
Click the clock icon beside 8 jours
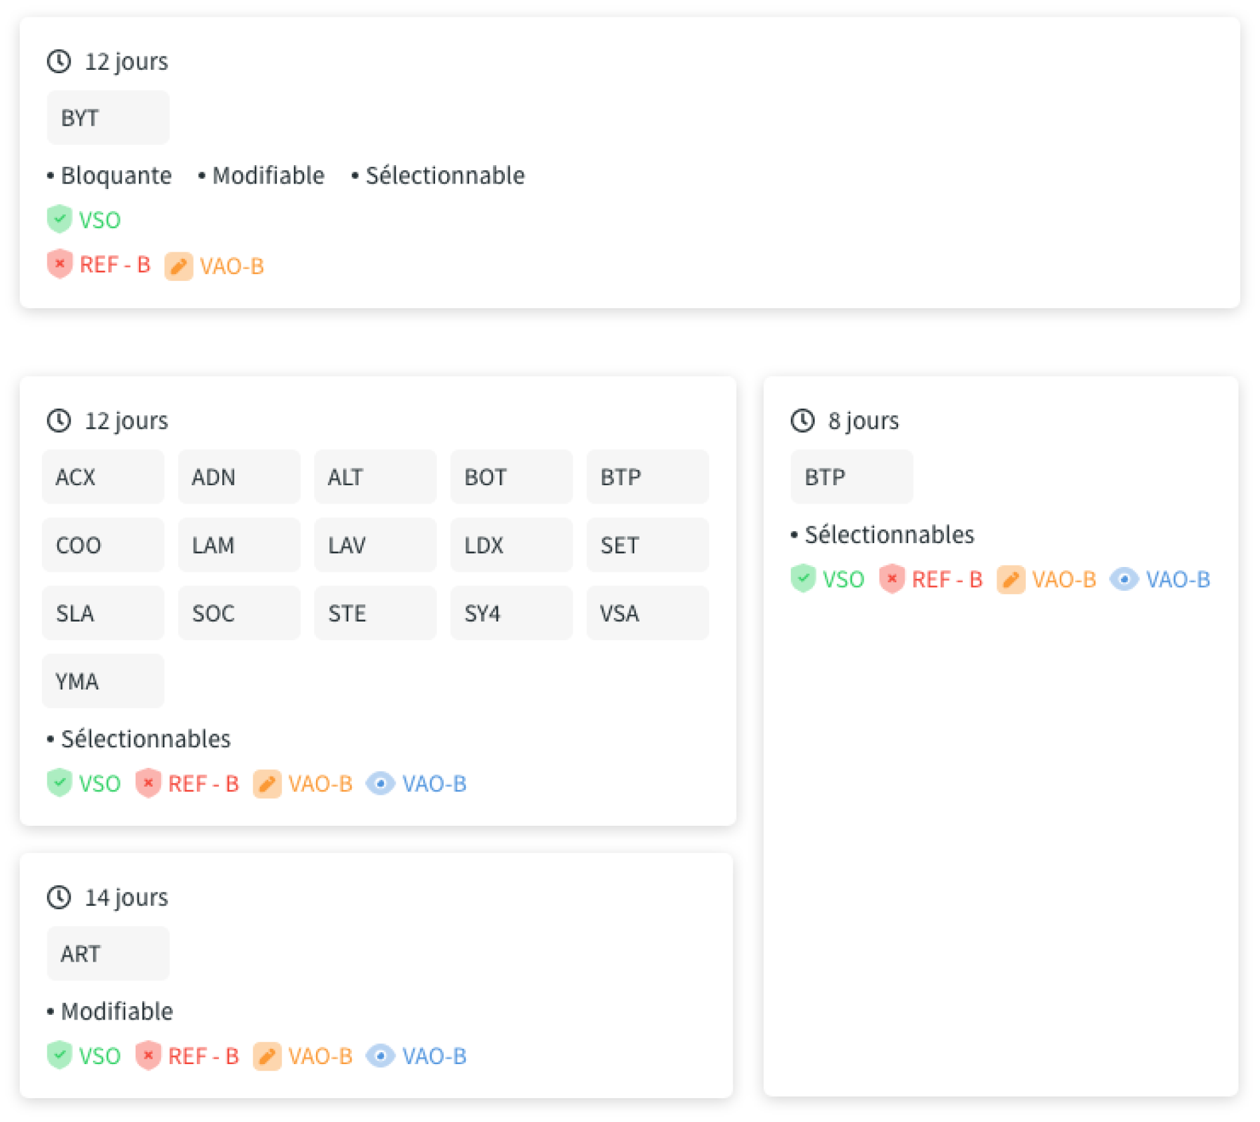[802, 421]
